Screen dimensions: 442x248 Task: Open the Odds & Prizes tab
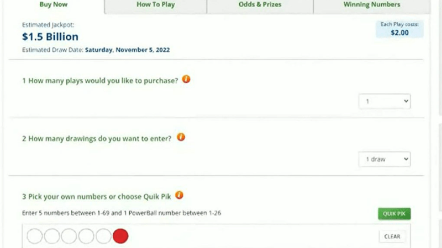click(260, 5)
